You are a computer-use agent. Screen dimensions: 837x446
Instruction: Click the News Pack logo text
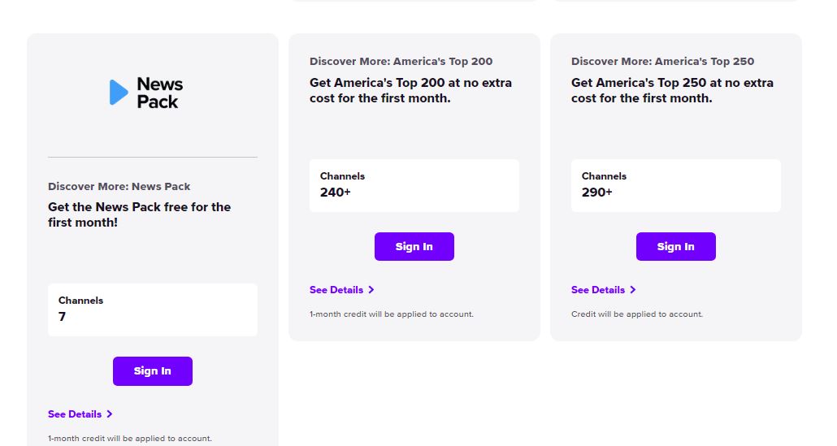pyautogui.click(x=159, y=93)
